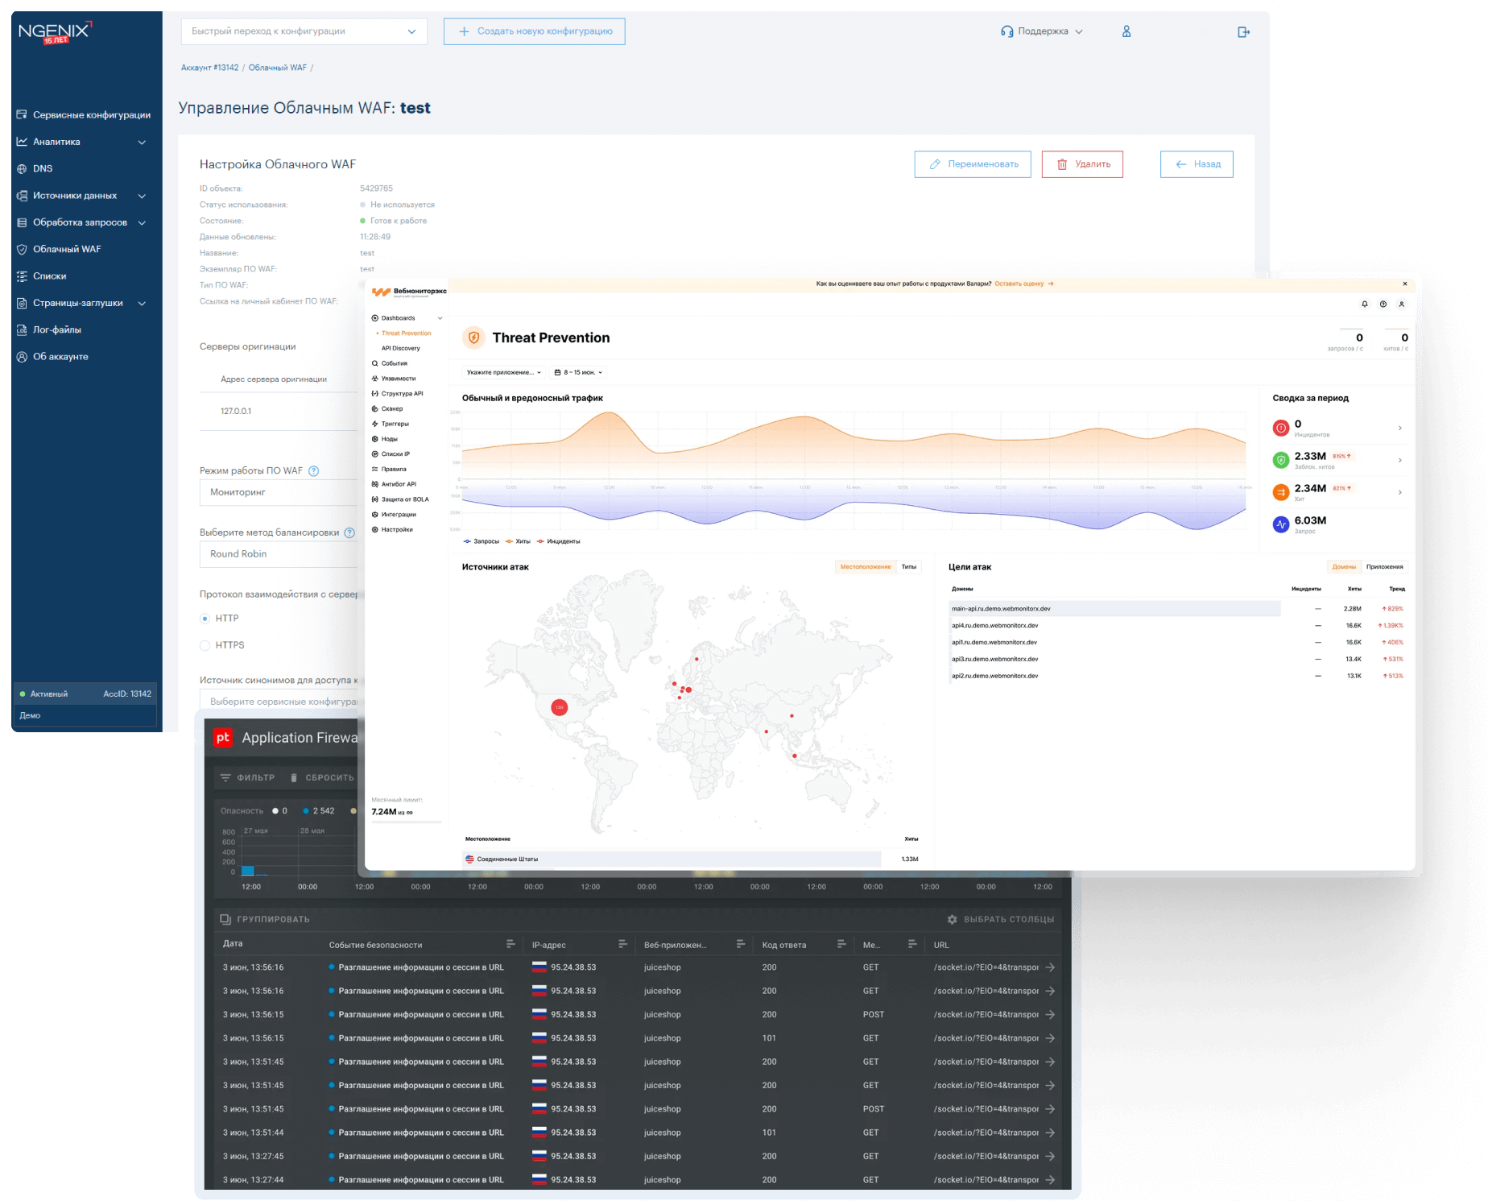Image resolution: width=1488 pixels, height=1201 pixels.
Task: Click the Назад button
Action: tap(1197, 164)
